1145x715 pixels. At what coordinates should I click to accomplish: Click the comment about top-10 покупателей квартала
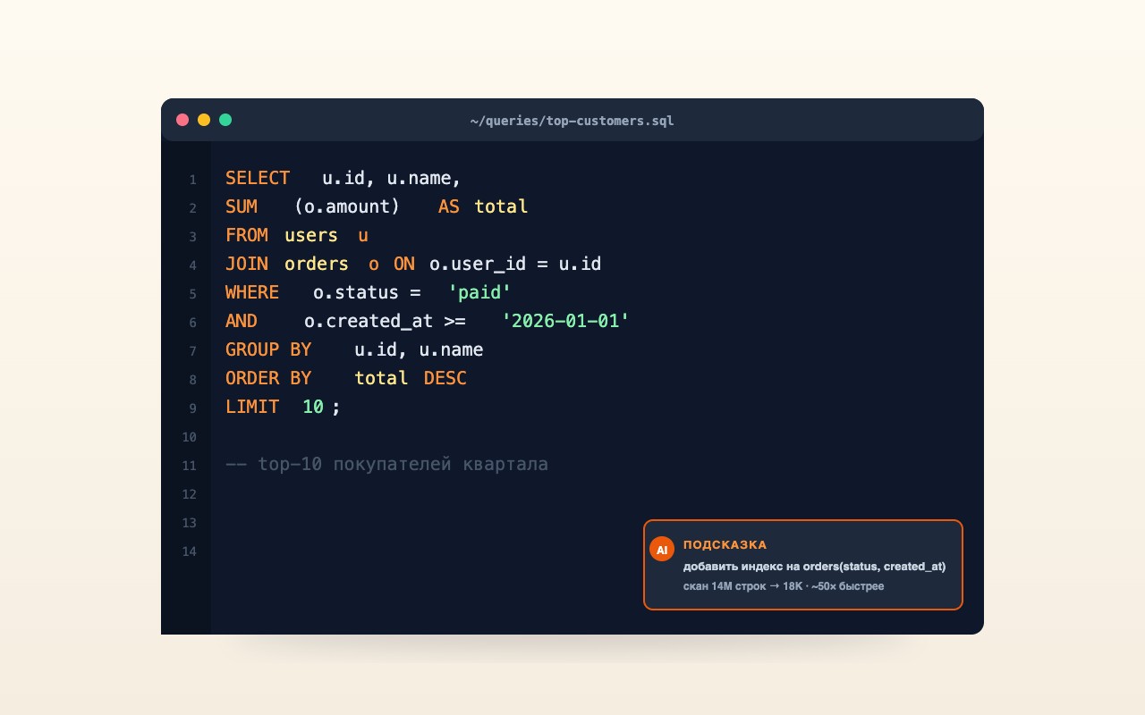point(386,464)
